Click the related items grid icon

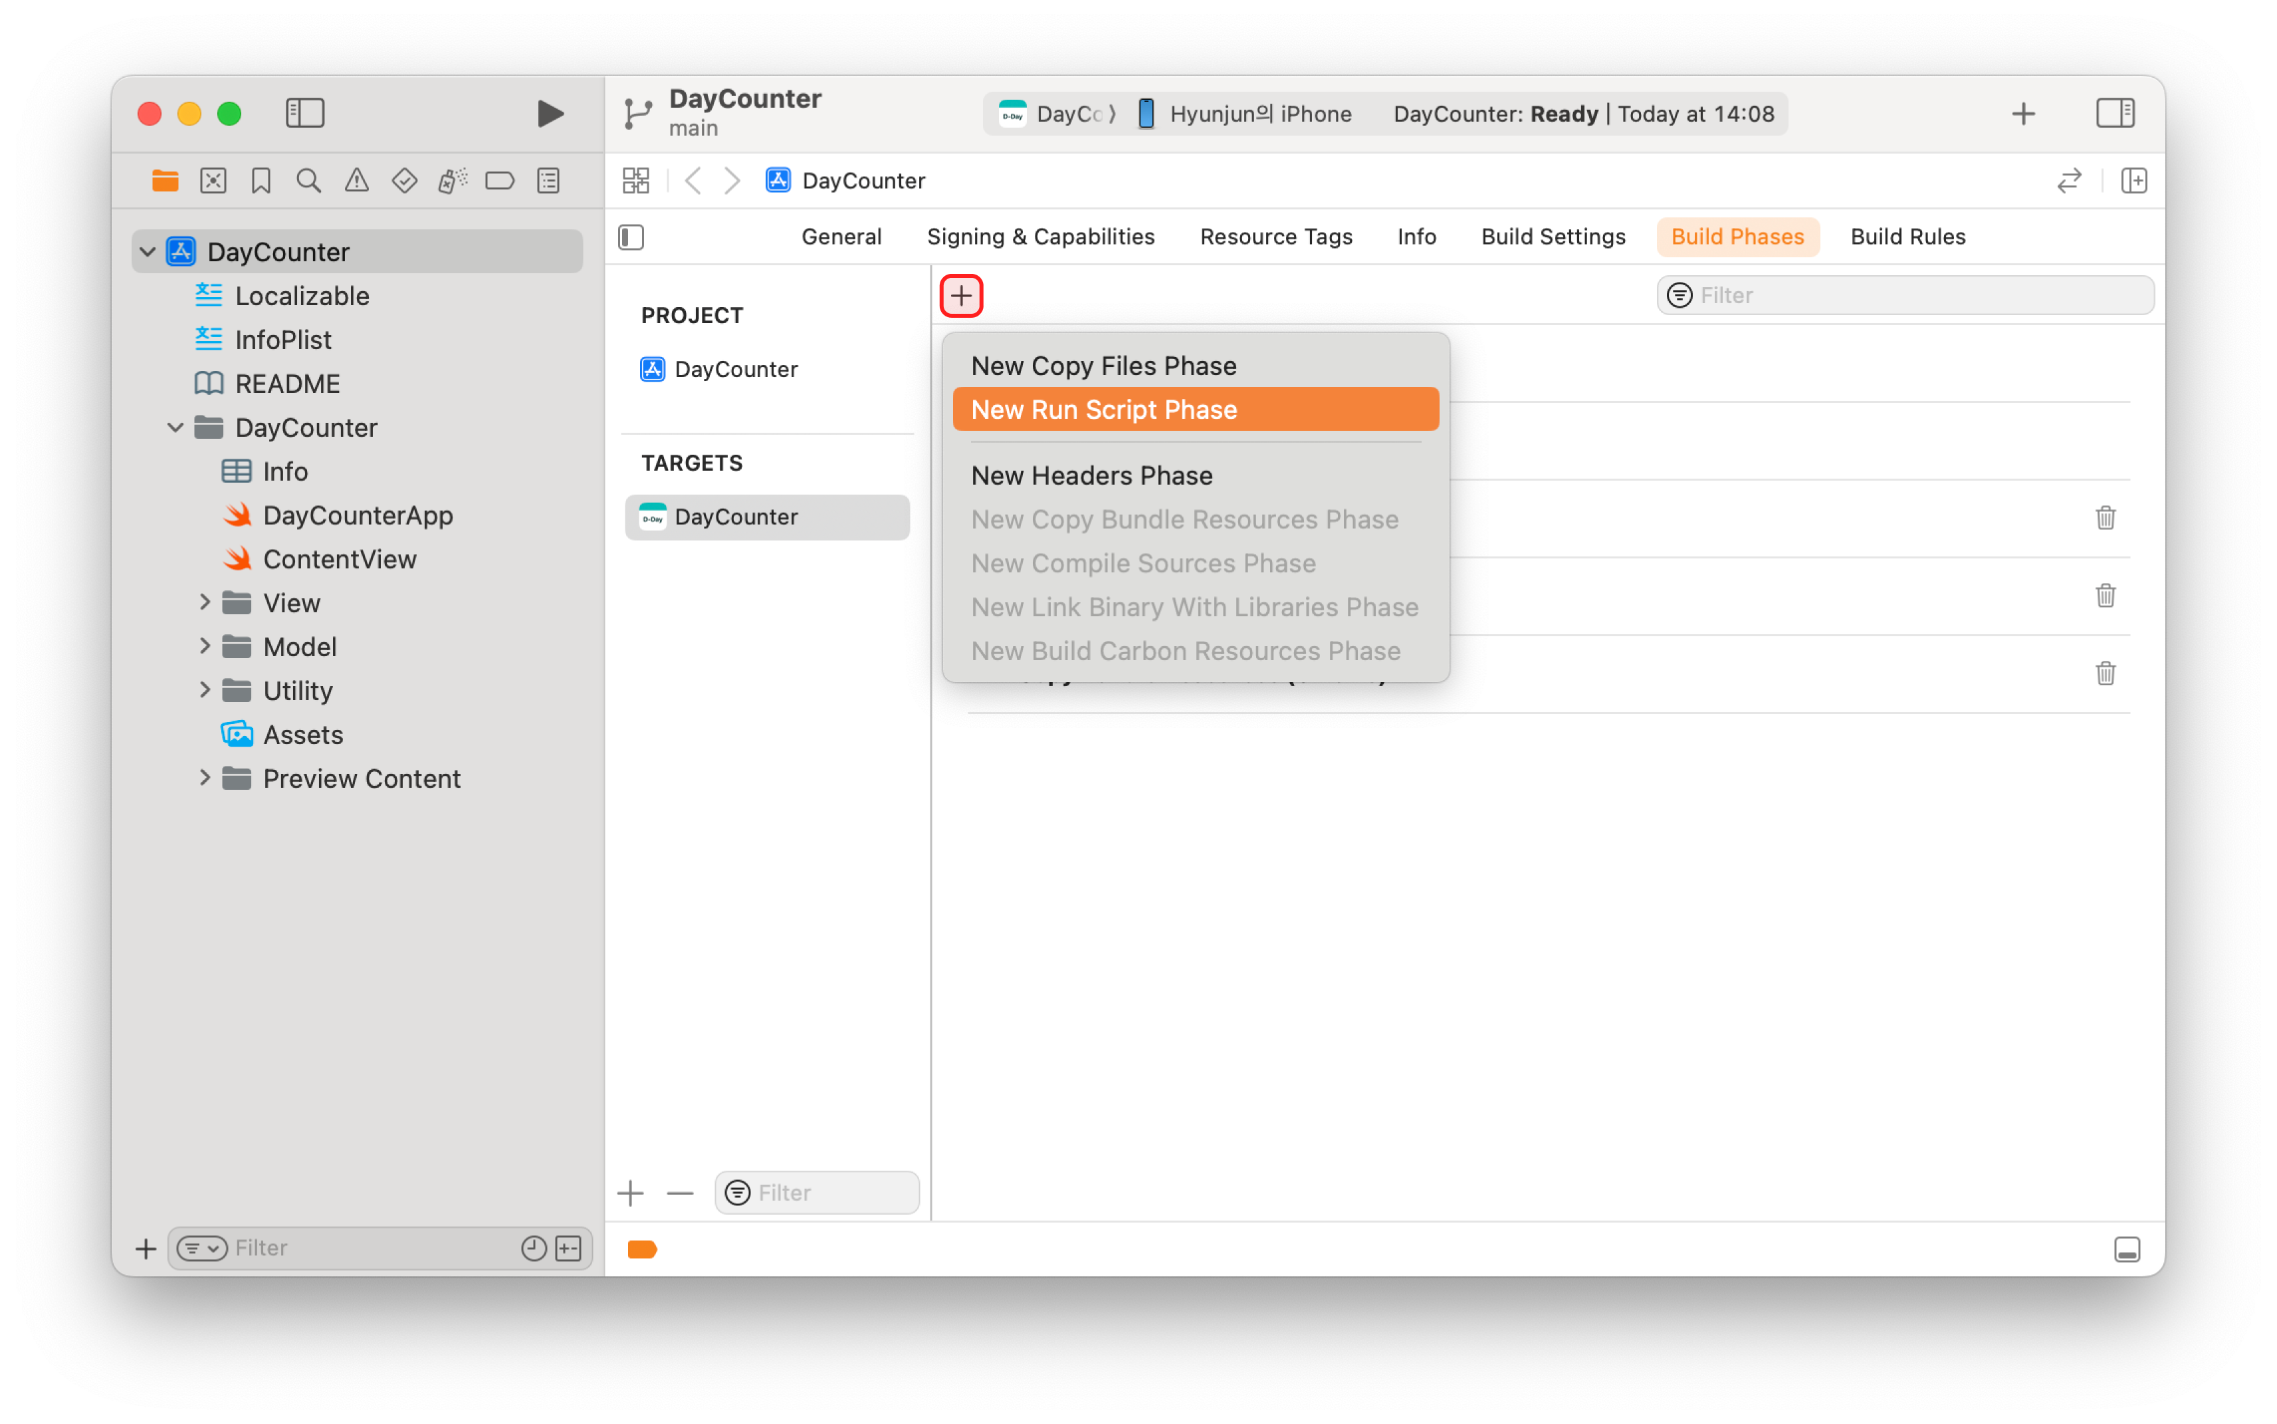(x=636, y=181)
